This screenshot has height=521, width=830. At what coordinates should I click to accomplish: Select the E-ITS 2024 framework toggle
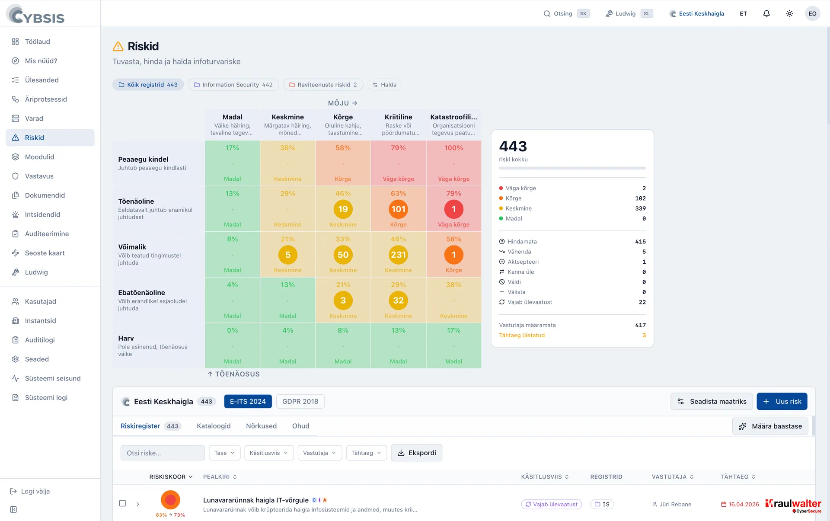coord(248,401)
